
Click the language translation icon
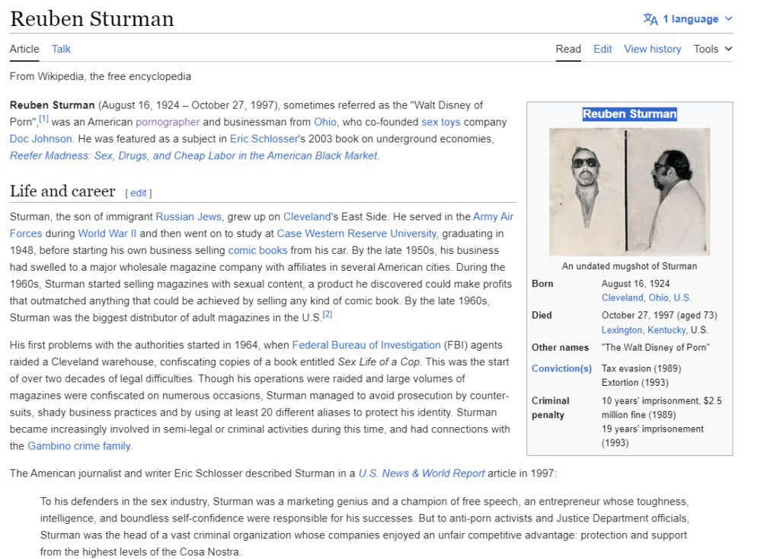pyautogui.click(x=650, y=19)
